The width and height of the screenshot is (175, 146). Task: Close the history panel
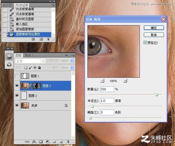point(54,1)
